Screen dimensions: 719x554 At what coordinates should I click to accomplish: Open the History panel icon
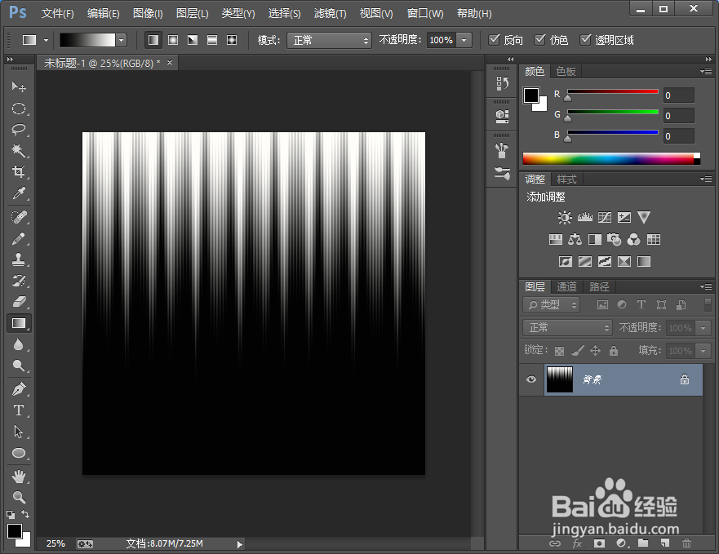(x=502, y=83)
